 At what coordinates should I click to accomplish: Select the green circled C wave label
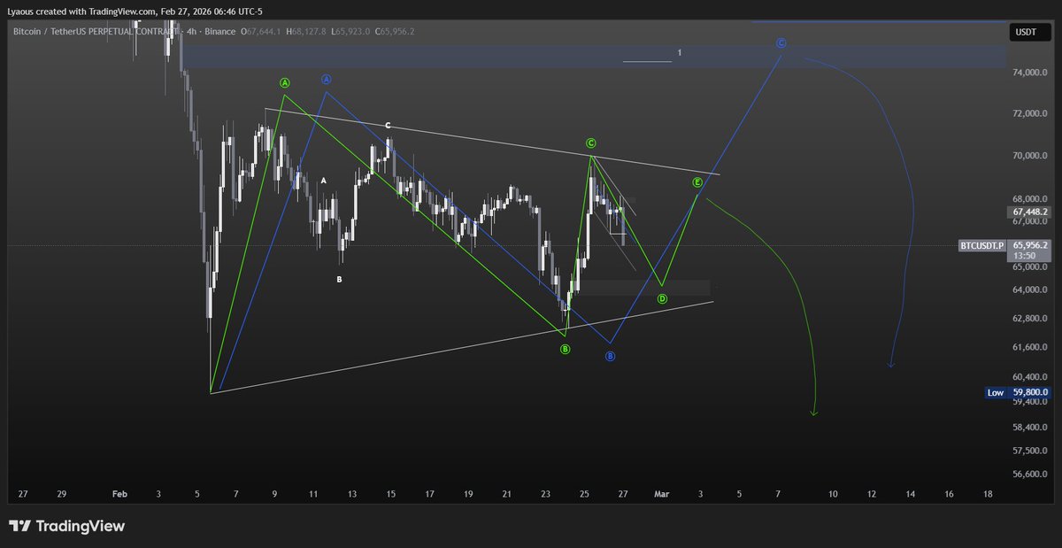[590, 143]
